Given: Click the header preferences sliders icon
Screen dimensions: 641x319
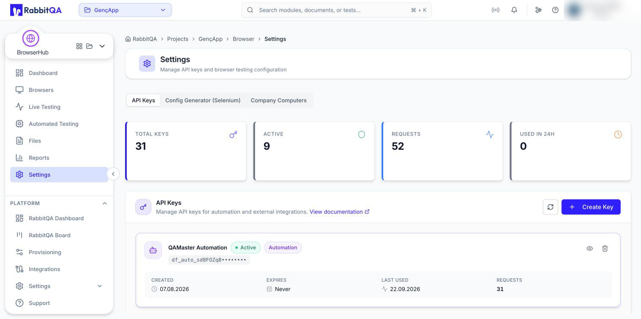Looking at the screenshot, I should [538, 10].
